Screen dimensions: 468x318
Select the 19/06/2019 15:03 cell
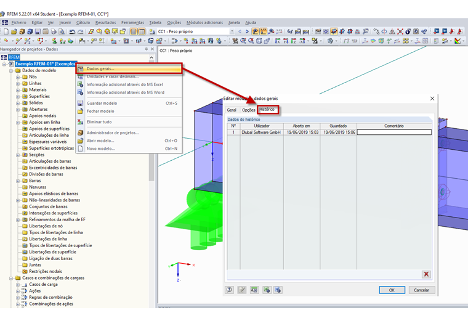coord(302,132)
